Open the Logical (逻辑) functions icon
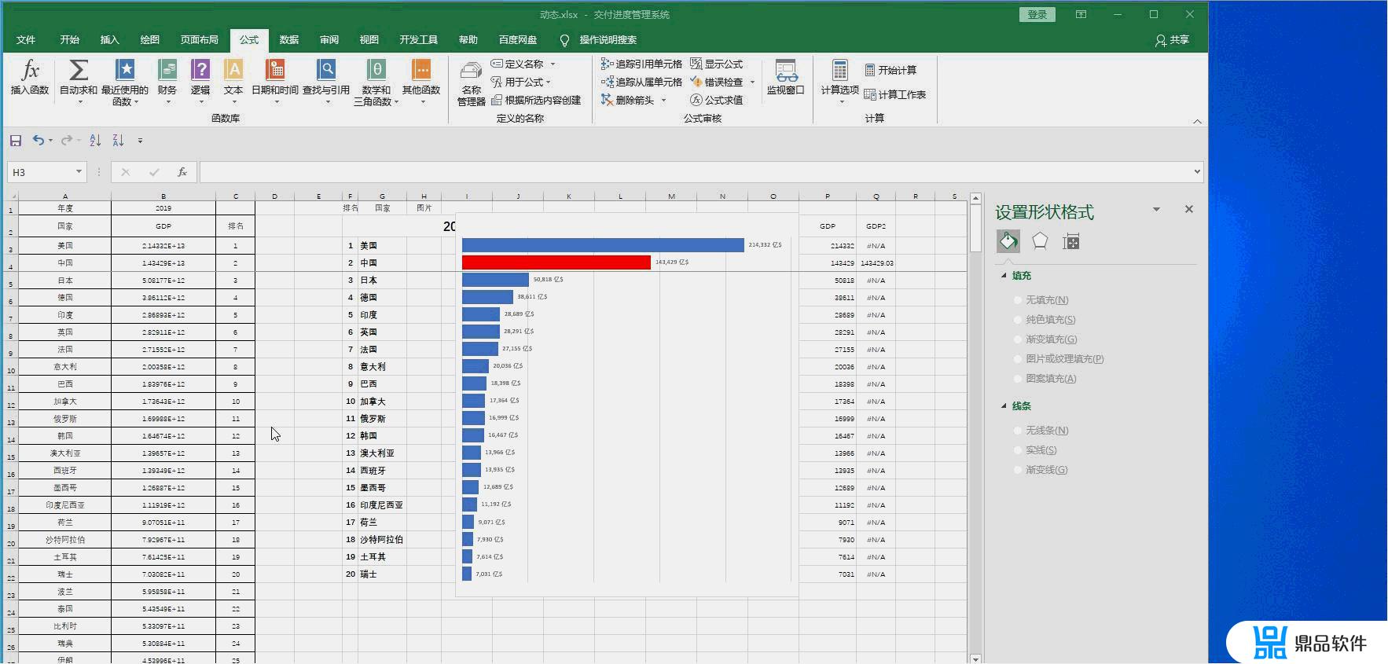 200,71
